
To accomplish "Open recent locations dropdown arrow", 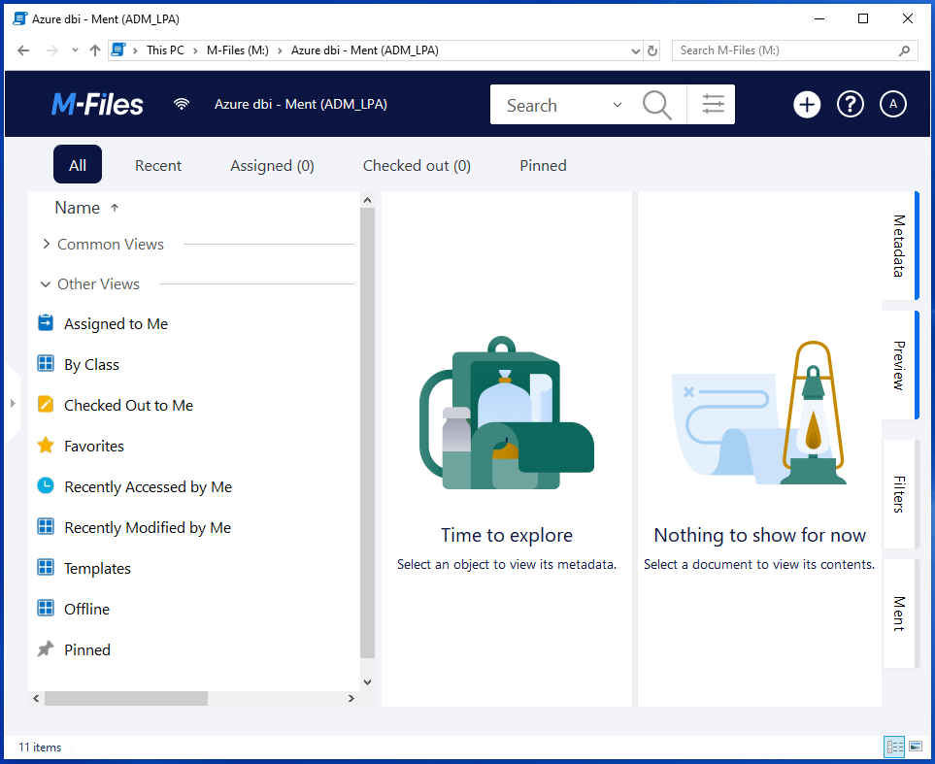I will (75, 50).
